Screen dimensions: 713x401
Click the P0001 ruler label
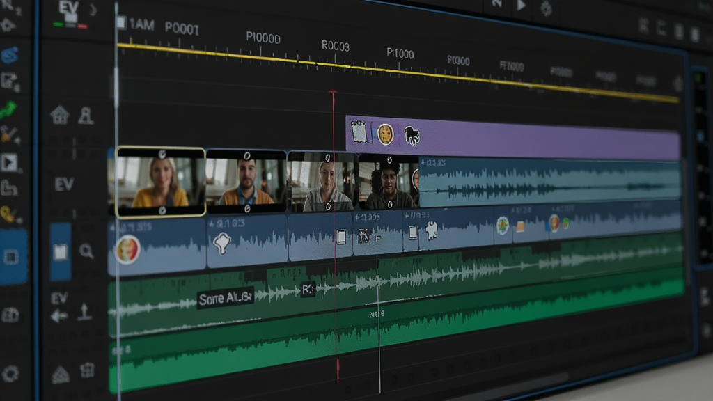[182, 29]
